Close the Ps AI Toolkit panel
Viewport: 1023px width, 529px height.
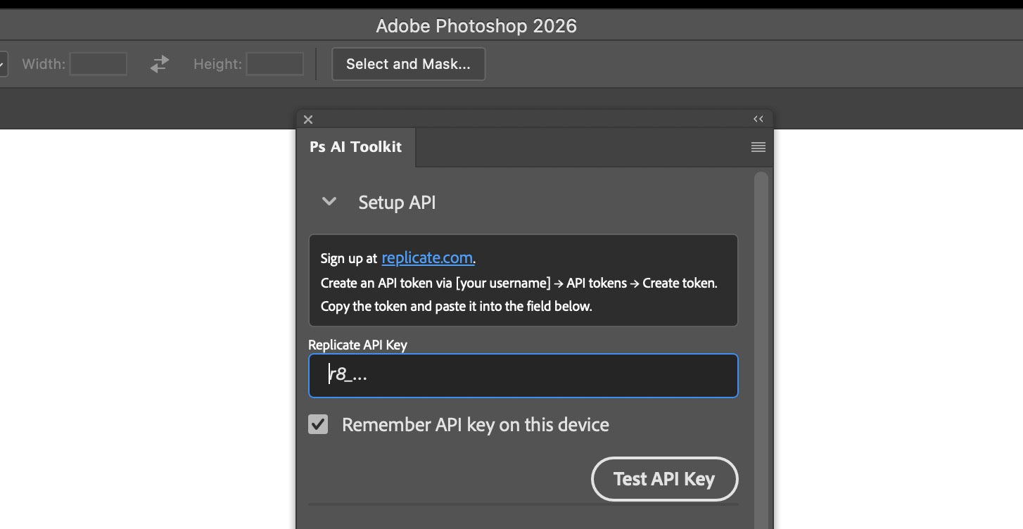[x=308, y=120]
